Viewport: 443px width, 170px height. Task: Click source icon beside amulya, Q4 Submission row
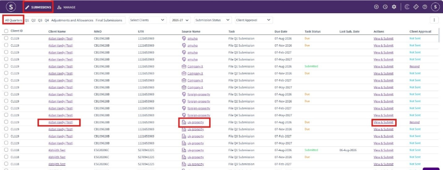pyautogui.click(x=184, y=59)
